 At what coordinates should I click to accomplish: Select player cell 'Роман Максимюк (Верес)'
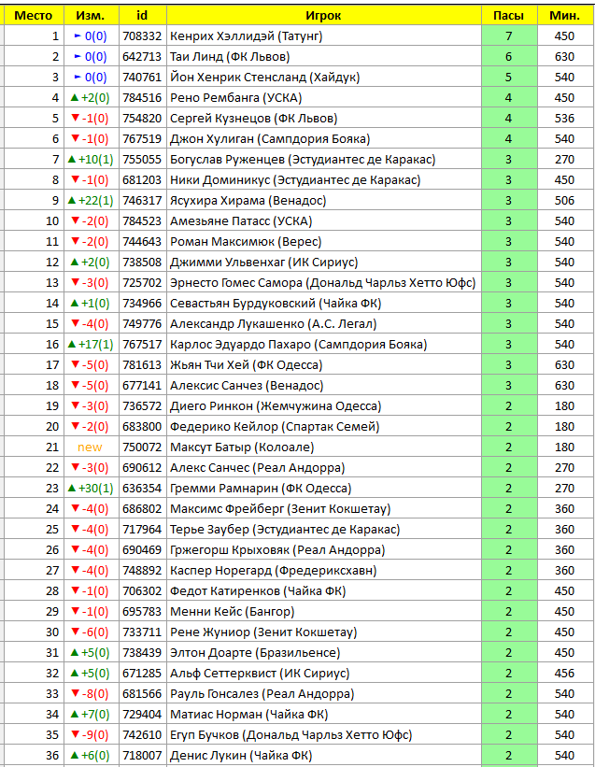pos(324,242)
